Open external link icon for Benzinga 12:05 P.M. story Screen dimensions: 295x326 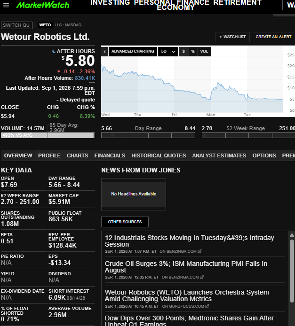click(x=201, y=277)
